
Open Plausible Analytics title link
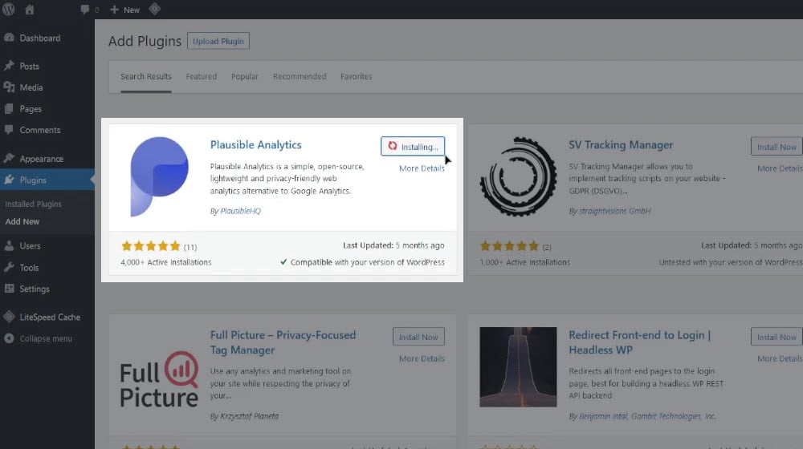(x=255, y=145)
